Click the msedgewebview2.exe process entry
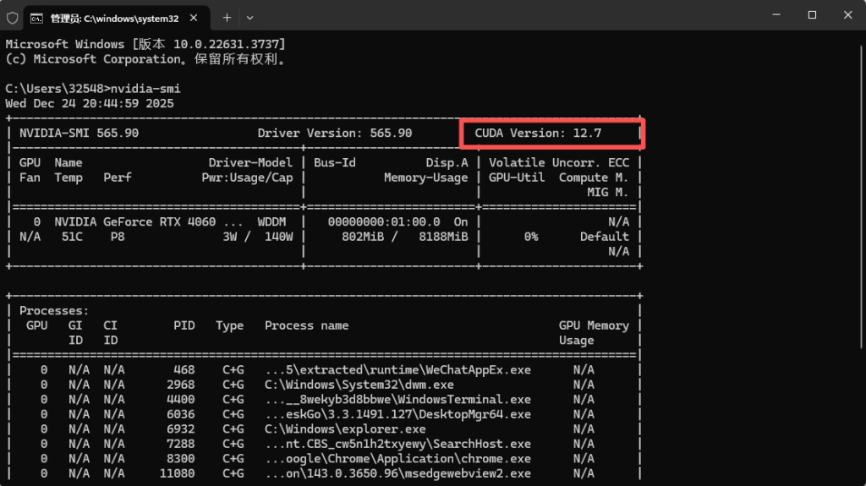 click(397, 474)
